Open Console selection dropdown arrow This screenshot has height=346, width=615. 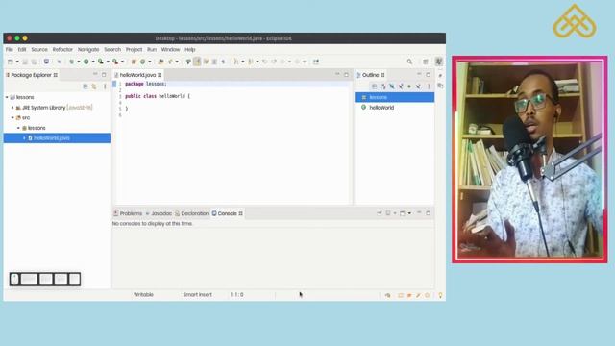coord(395,213)
